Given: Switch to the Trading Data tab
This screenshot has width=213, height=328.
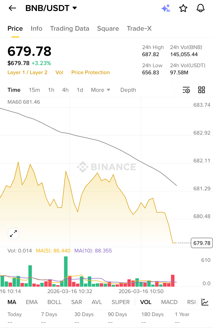Looking at the screenshot, I should (x=69, y=29).
